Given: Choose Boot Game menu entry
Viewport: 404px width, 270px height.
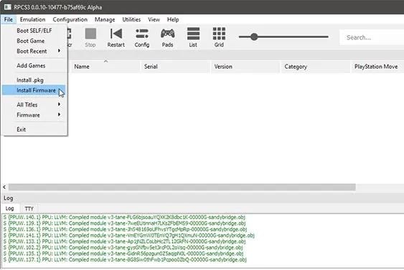Looking at the screenshot, I should coord(34,41).
